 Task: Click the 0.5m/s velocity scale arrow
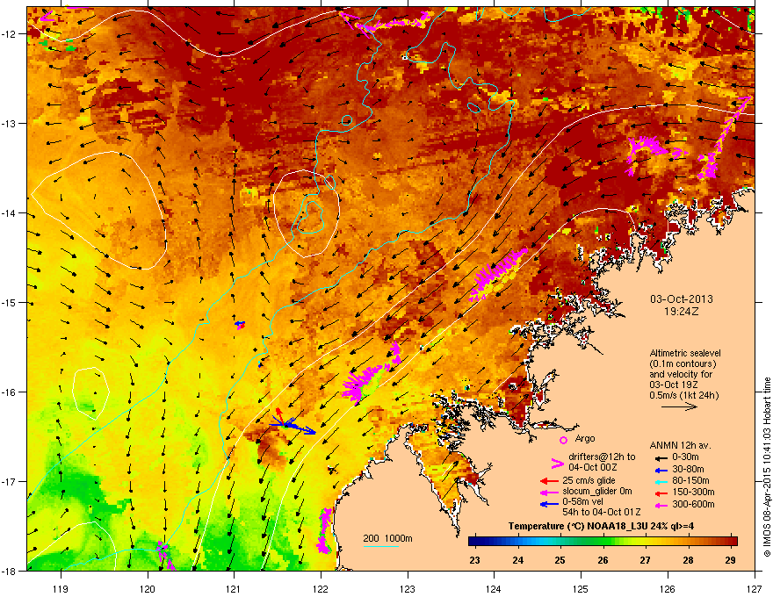679,406
